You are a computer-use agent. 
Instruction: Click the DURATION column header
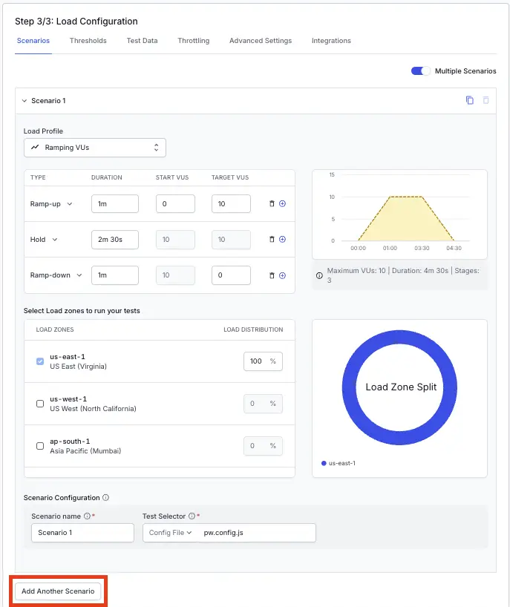coord(106,177)
